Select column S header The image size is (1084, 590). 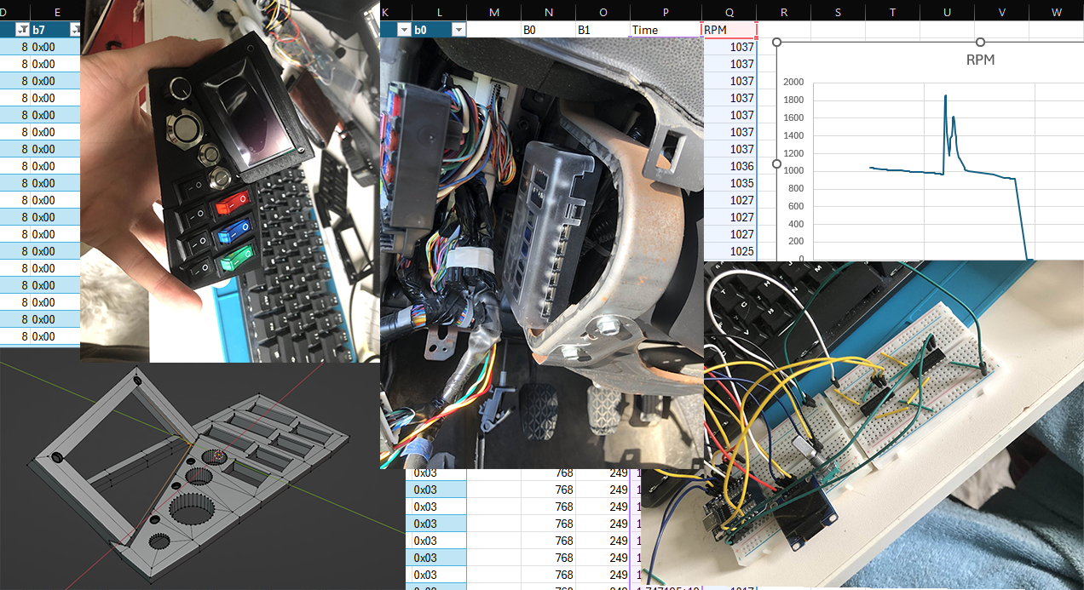click(839, 12)
